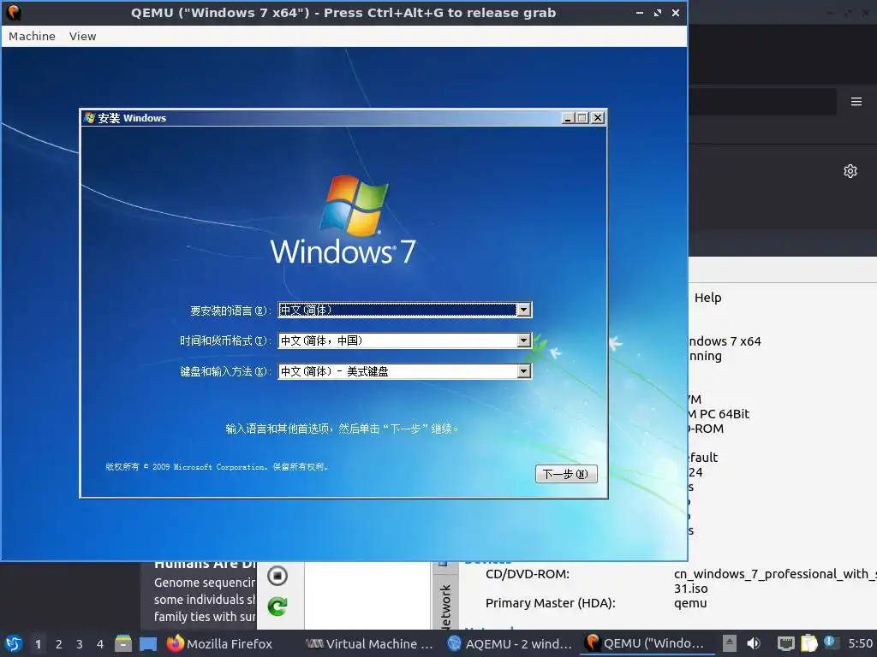Open the file manager from taskbar

(123, 643)
